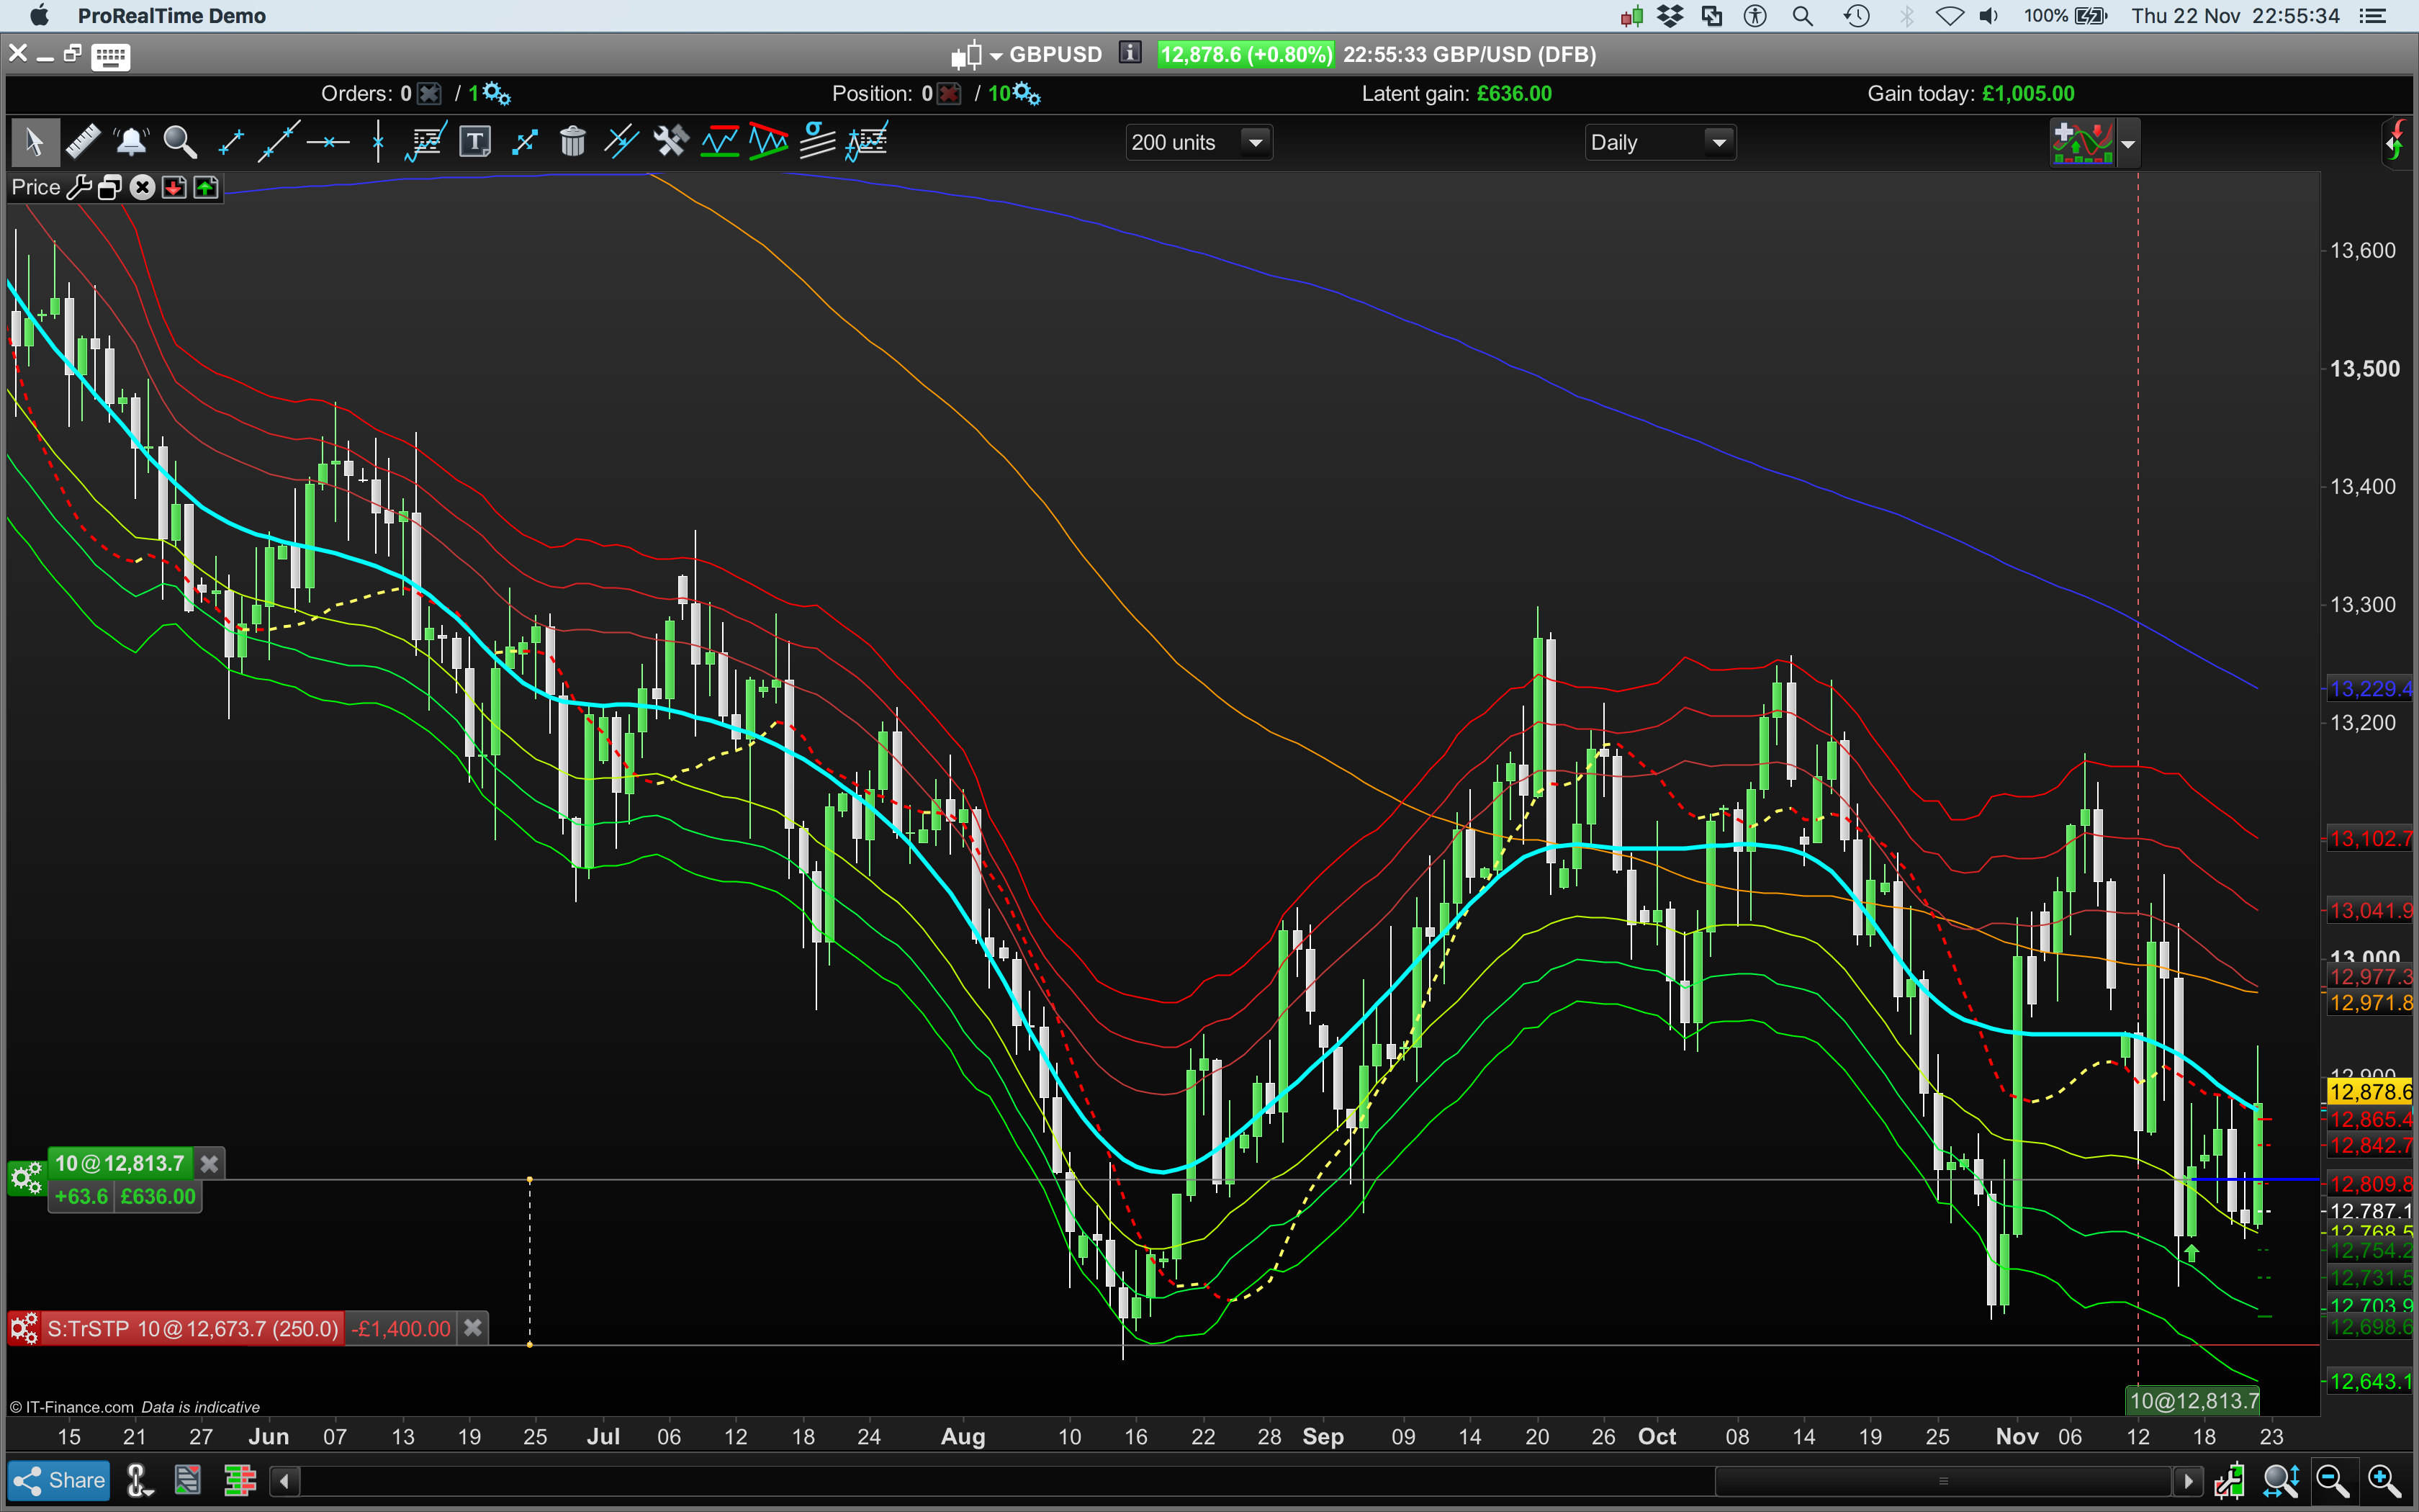2419x1512 pixels.
Task: Open the price alert bell tool
Action: pyautogui.click(x=131, y=142)
